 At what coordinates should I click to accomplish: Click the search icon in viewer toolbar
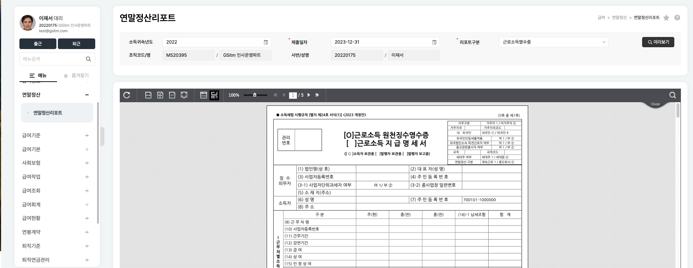pos(672,95)
